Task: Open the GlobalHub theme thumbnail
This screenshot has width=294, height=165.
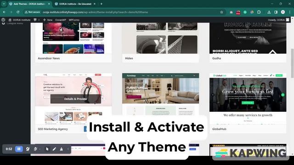Action: [248, 99]
